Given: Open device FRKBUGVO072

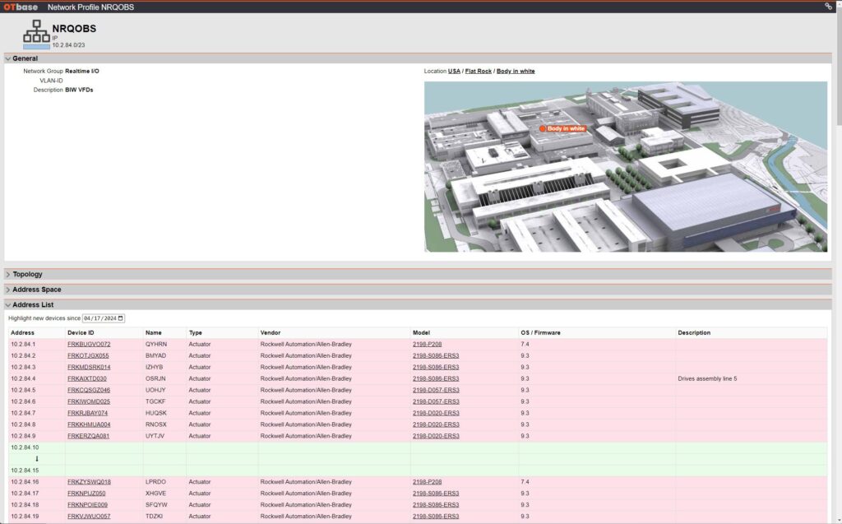Looking at the screenshot, I should coord(89,344).
